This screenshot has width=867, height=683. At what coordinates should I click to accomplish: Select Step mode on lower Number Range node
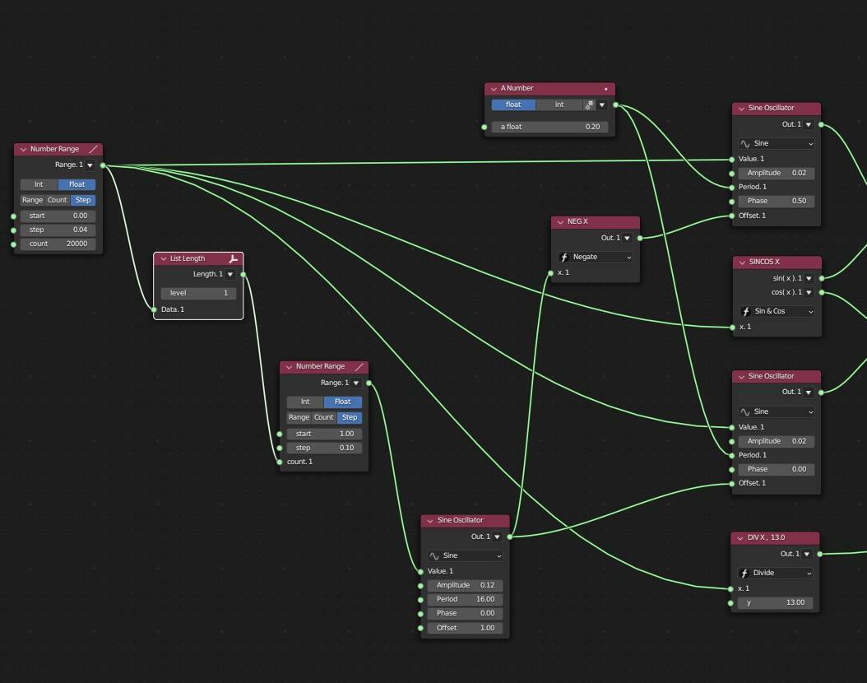[x=350, y=417]
